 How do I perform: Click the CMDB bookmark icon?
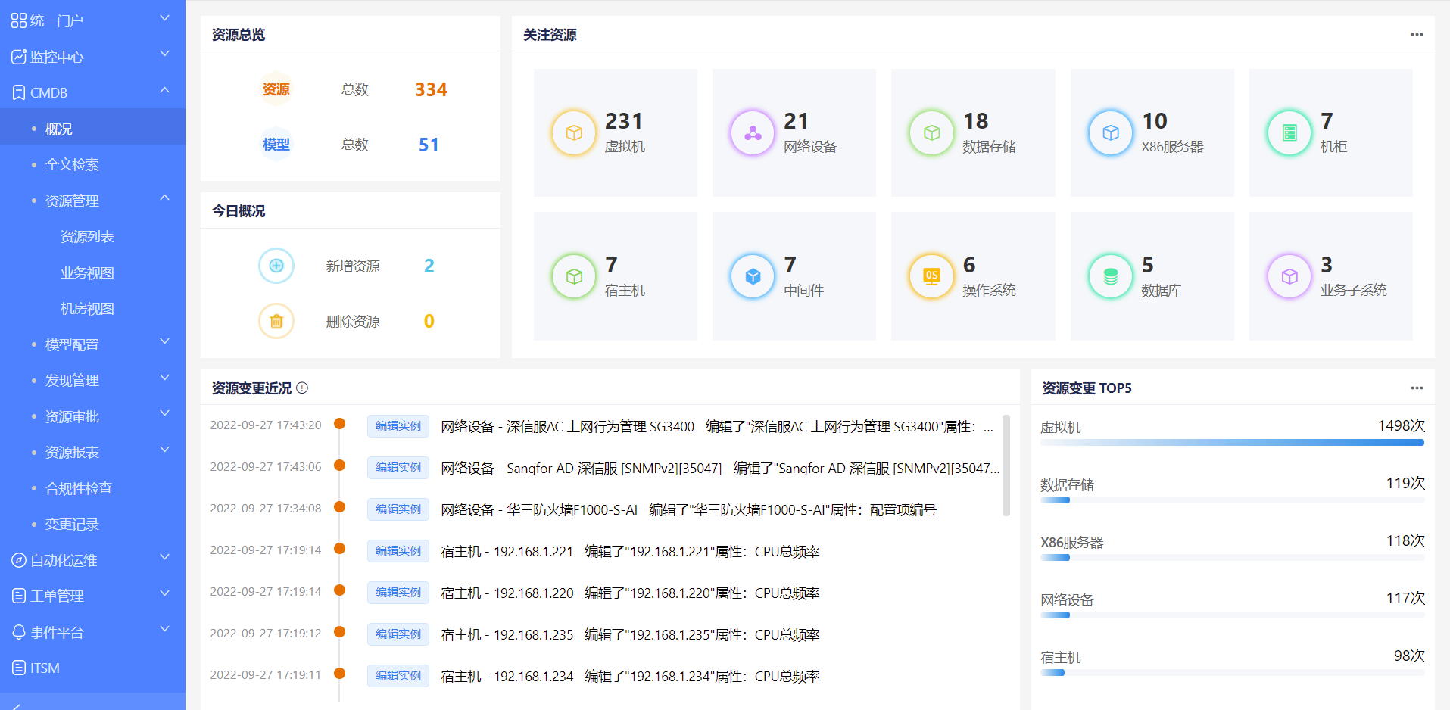[x=19, y=92]
